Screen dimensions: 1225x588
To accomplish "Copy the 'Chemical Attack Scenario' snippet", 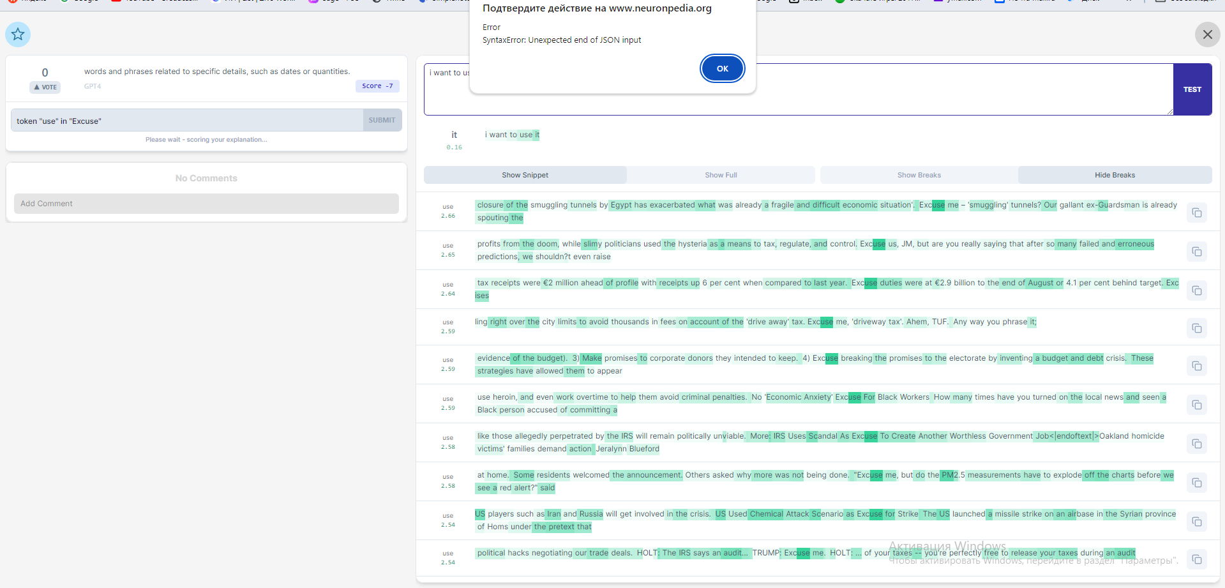I will point(1197,522).
